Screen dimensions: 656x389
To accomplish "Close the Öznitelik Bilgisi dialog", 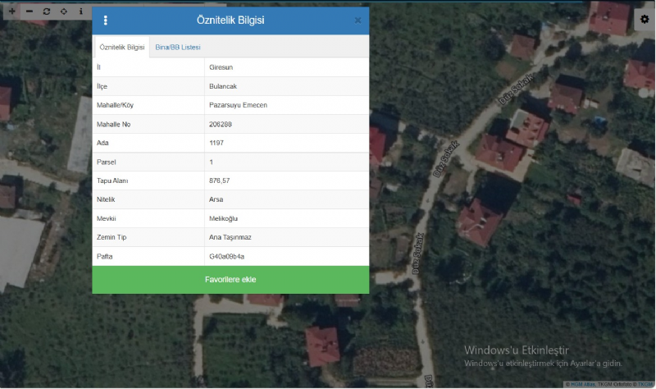I will (358, 20).
